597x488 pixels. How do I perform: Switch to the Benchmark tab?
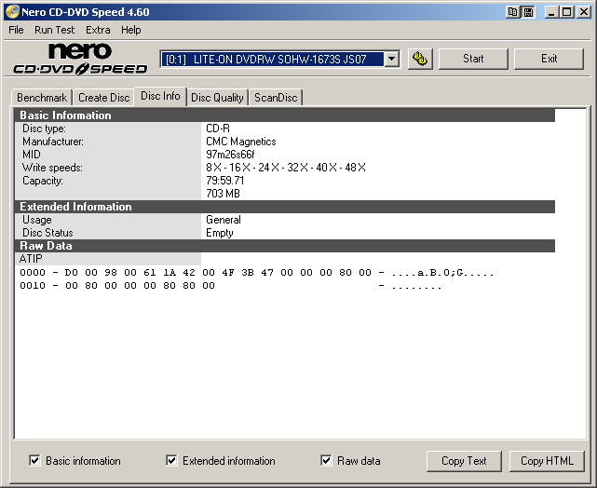pyautogui.click(x=42, y=98)
